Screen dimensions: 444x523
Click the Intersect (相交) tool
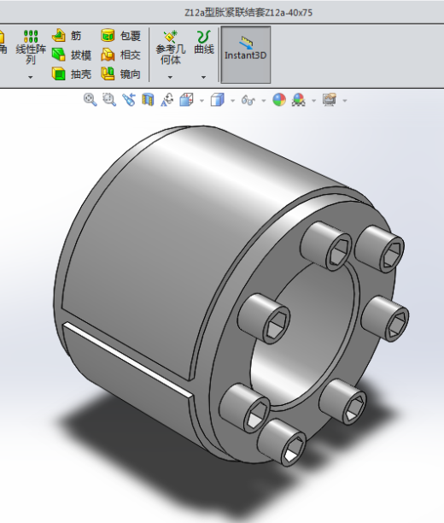(x=120, y=55)
